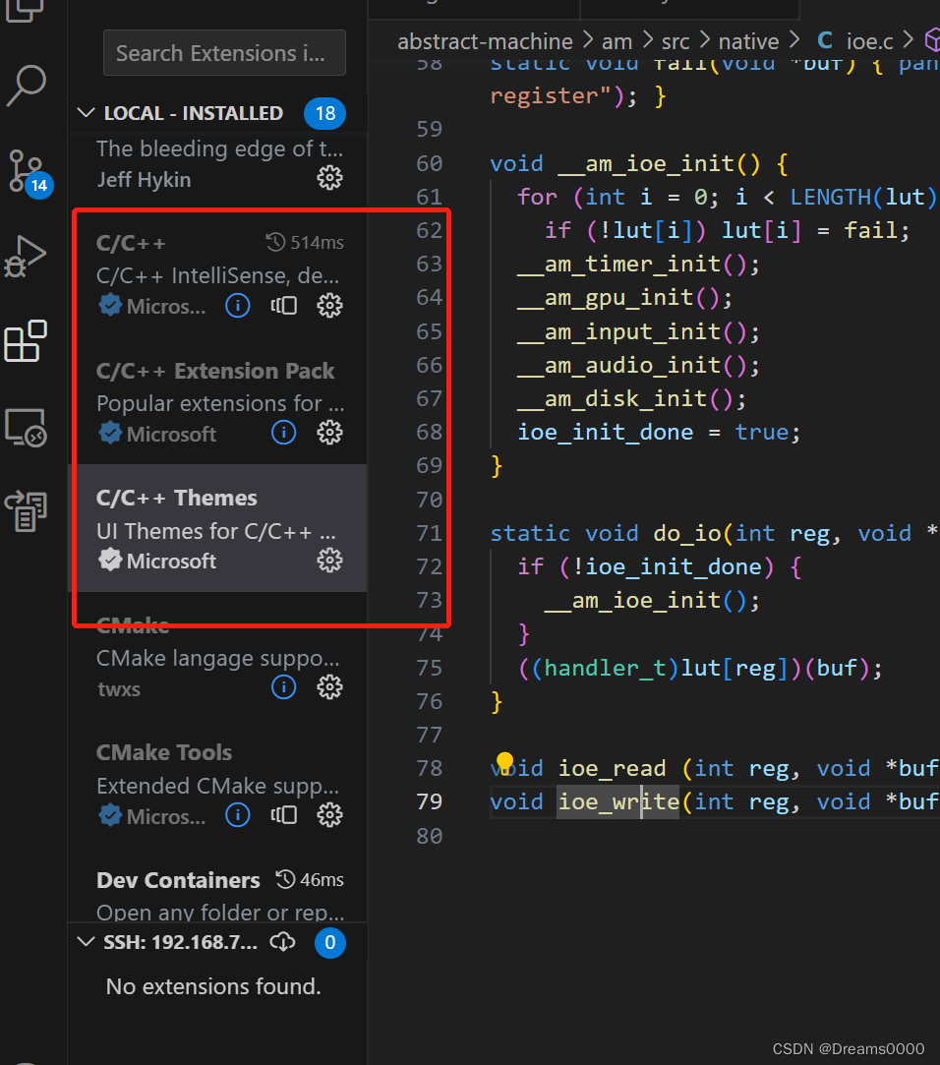Click the C file icon in breadcrumb
This screenshot has width=940, height=1065.
825,40
